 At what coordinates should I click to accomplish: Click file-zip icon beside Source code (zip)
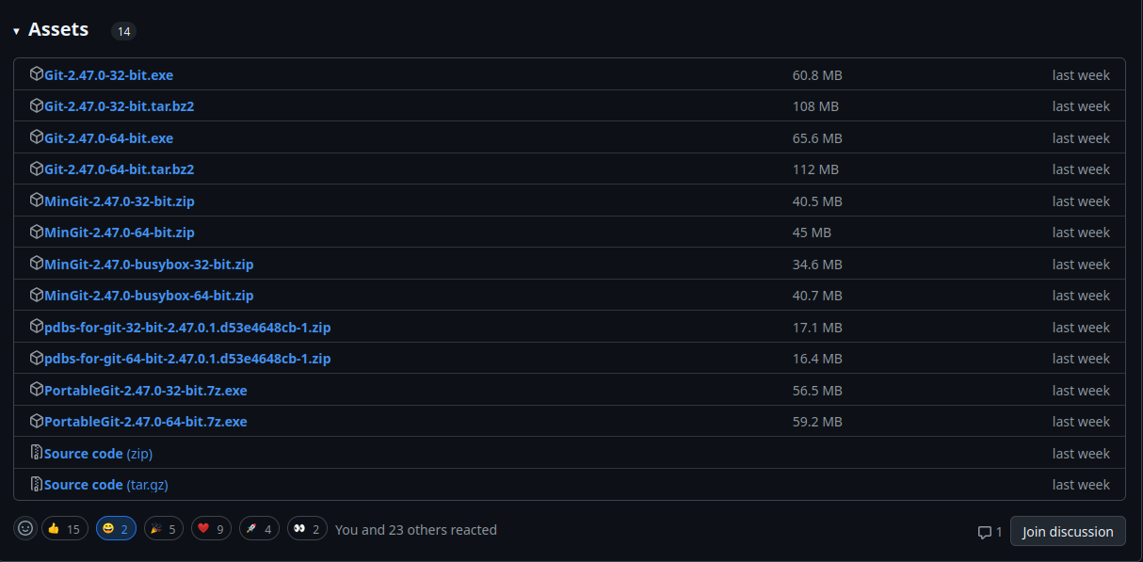click(x=37, y=453)
